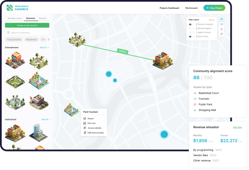Click the Add data link

coord(237,127)
